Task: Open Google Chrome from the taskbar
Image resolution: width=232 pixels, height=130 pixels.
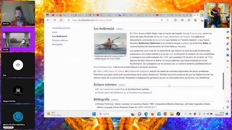Action: 165,114
